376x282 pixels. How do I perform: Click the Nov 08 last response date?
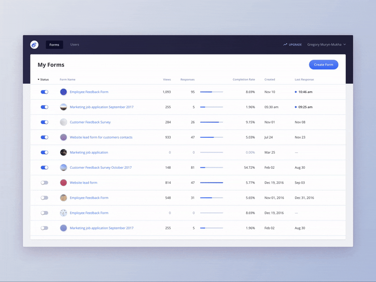pyautogui.click(x=300, y=122)
